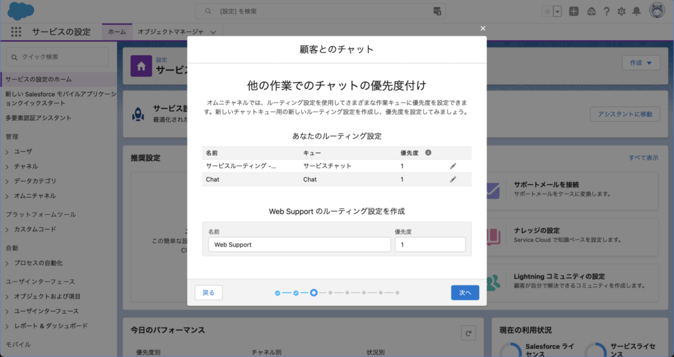This screenshot has width=674, height=357.
Task: Expand the オブジェクトおよび項目 tree item
Action: (7, 297)
